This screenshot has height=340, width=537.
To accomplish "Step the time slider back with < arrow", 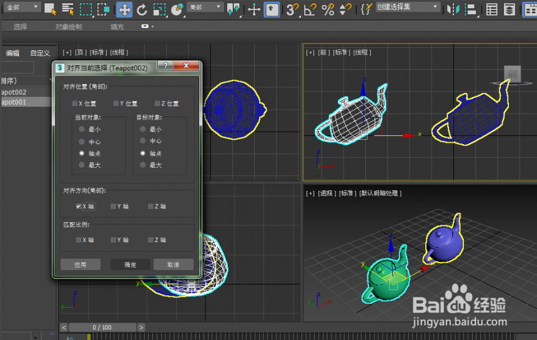I will tap(64, 328).
